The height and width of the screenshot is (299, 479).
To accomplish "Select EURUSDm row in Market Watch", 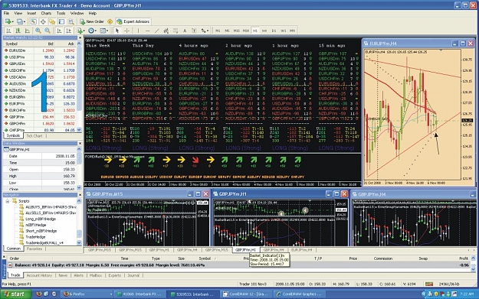I will (x=40, y=50).
